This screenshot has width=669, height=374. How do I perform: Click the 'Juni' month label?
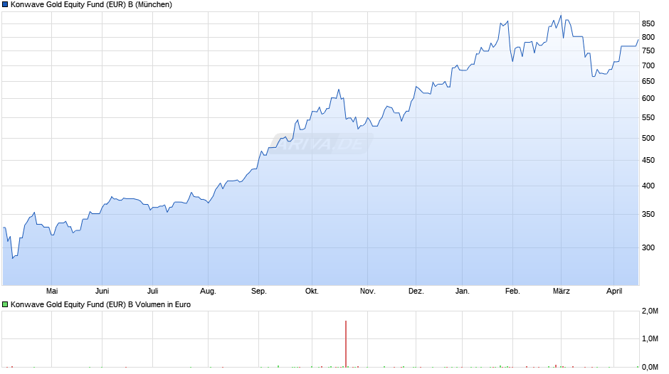pyautogui.click(x=102, y=291)
